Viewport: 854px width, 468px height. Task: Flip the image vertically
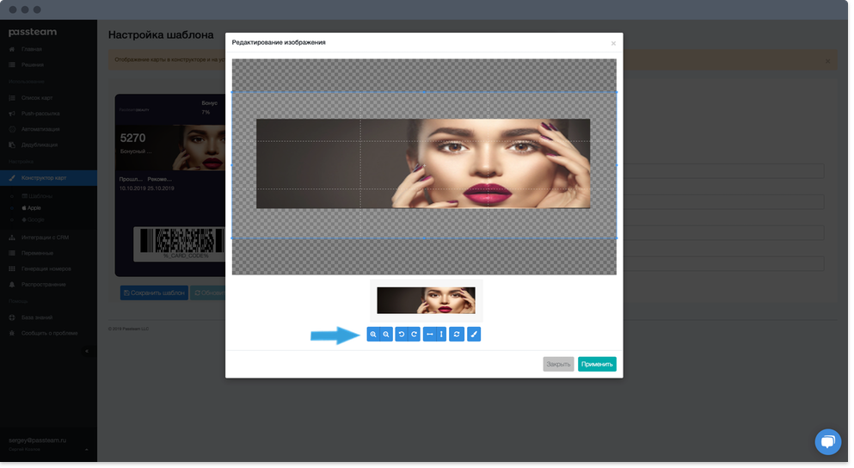[442, 335]
